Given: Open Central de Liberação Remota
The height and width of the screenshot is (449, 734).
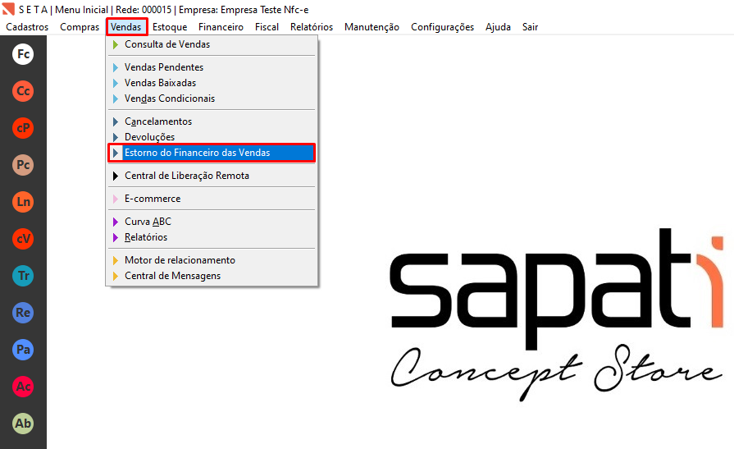Looking at the screenshot, I should click(212, 176).
